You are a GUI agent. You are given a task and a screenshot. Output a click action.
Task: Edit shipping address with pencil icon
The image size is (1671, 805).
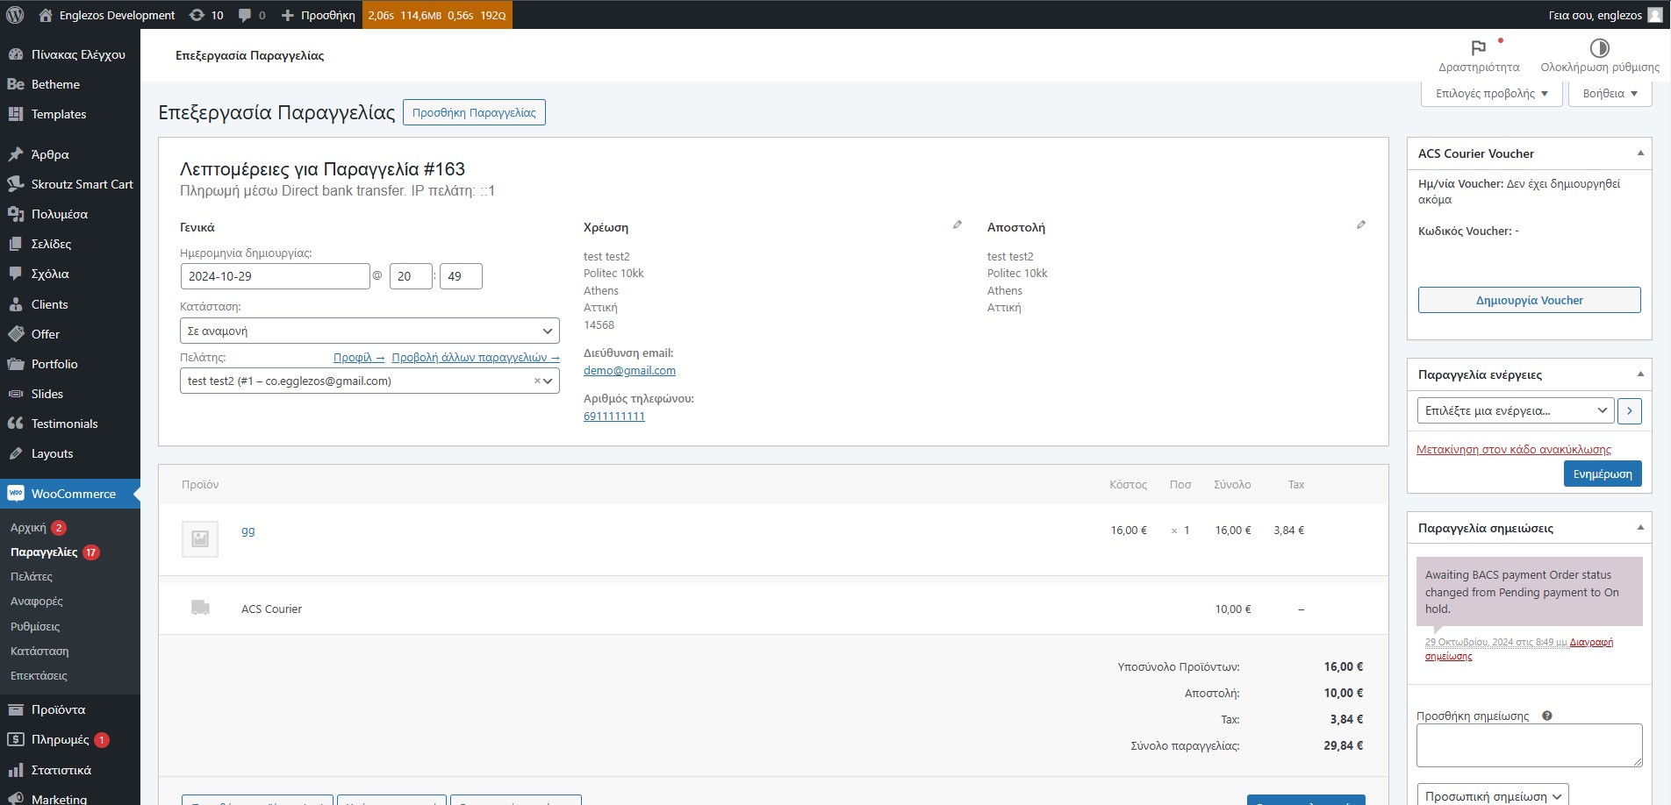1360,225
